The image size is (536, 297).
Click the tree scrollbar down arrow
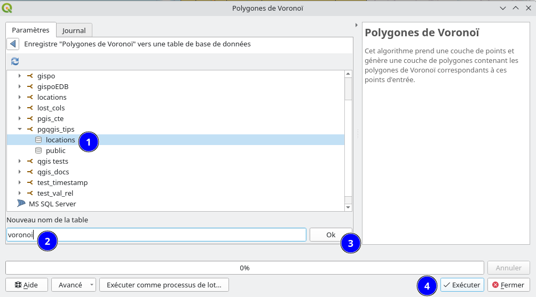coord(348,207)
